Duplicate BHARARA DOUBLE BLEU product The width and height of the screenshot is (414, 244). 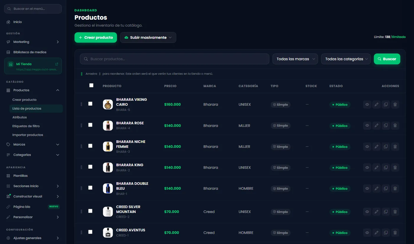tap(386, 188)
